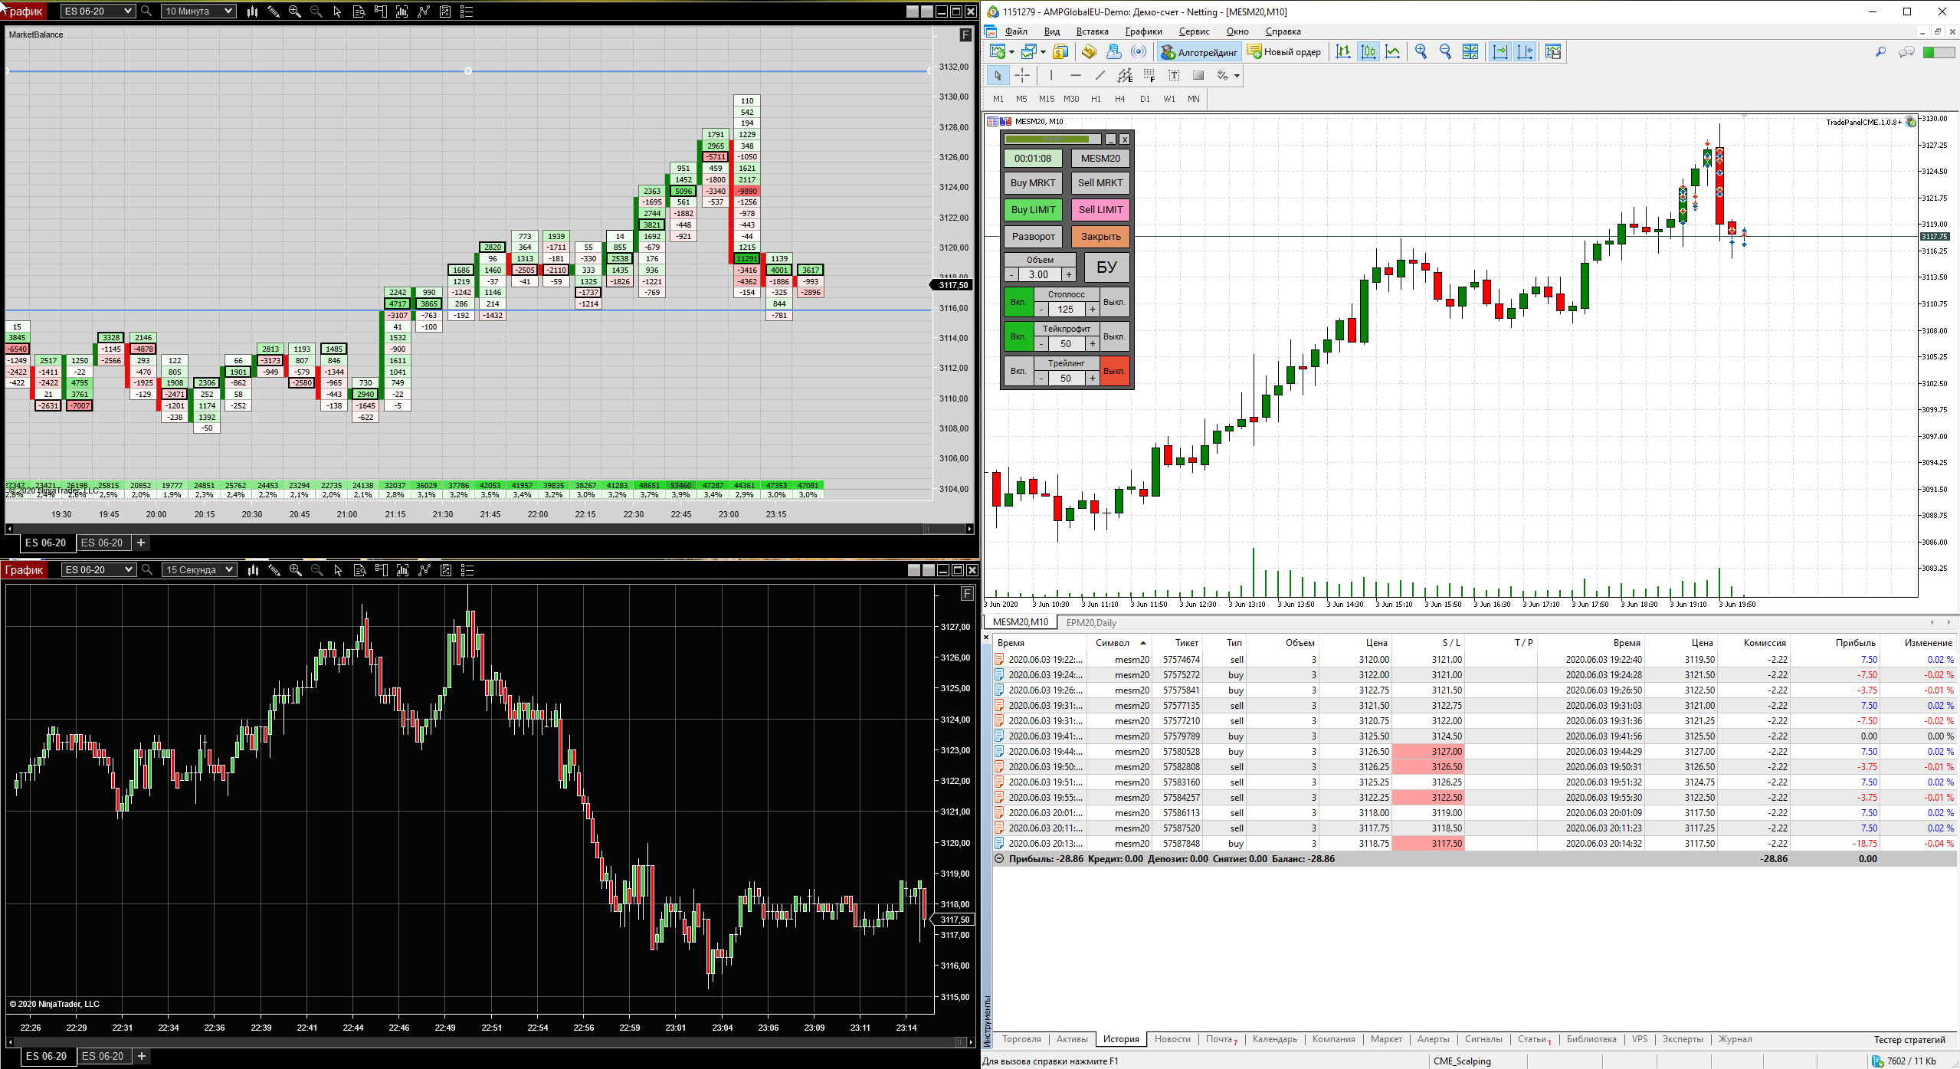Open drawing tools pencil in top NinjaTrader chart
1960x1069 pixels.
pyautogui.click(x=274, y=11)
